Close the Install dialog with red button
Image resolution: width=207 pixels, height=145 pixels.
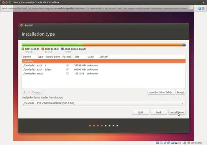pyautogui.click(x=21, y=25)
